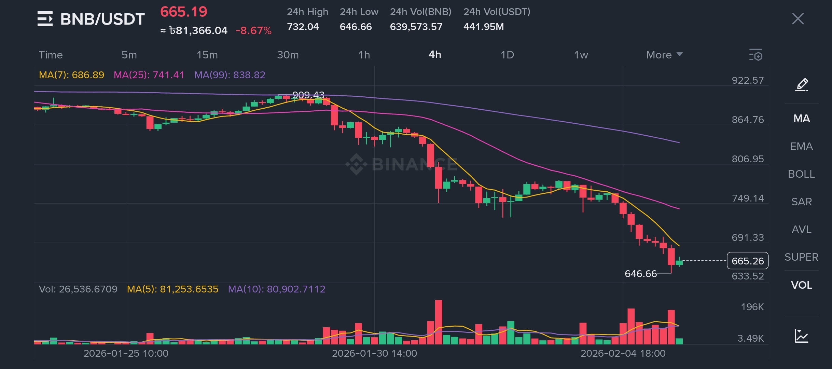Open the trading pair list menu icon
The height and width of the screenshot is (369, 832).
tap(45, 19)
